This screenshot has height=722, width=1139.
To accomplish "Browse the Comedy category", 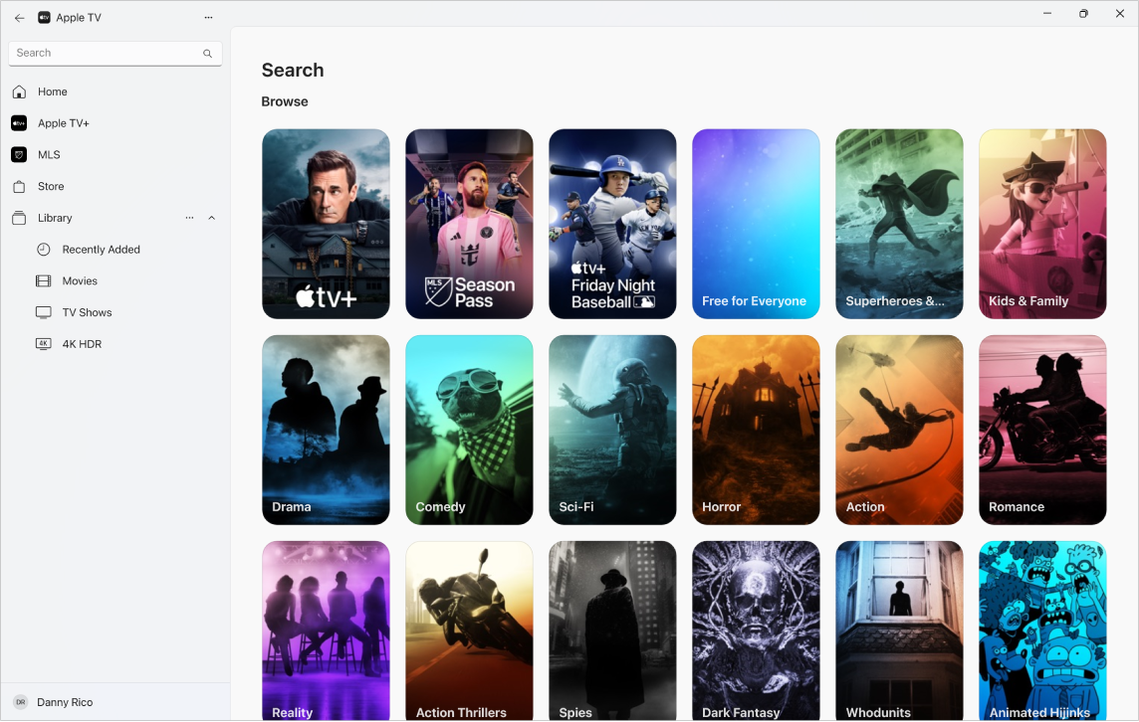I will point(469,430).
